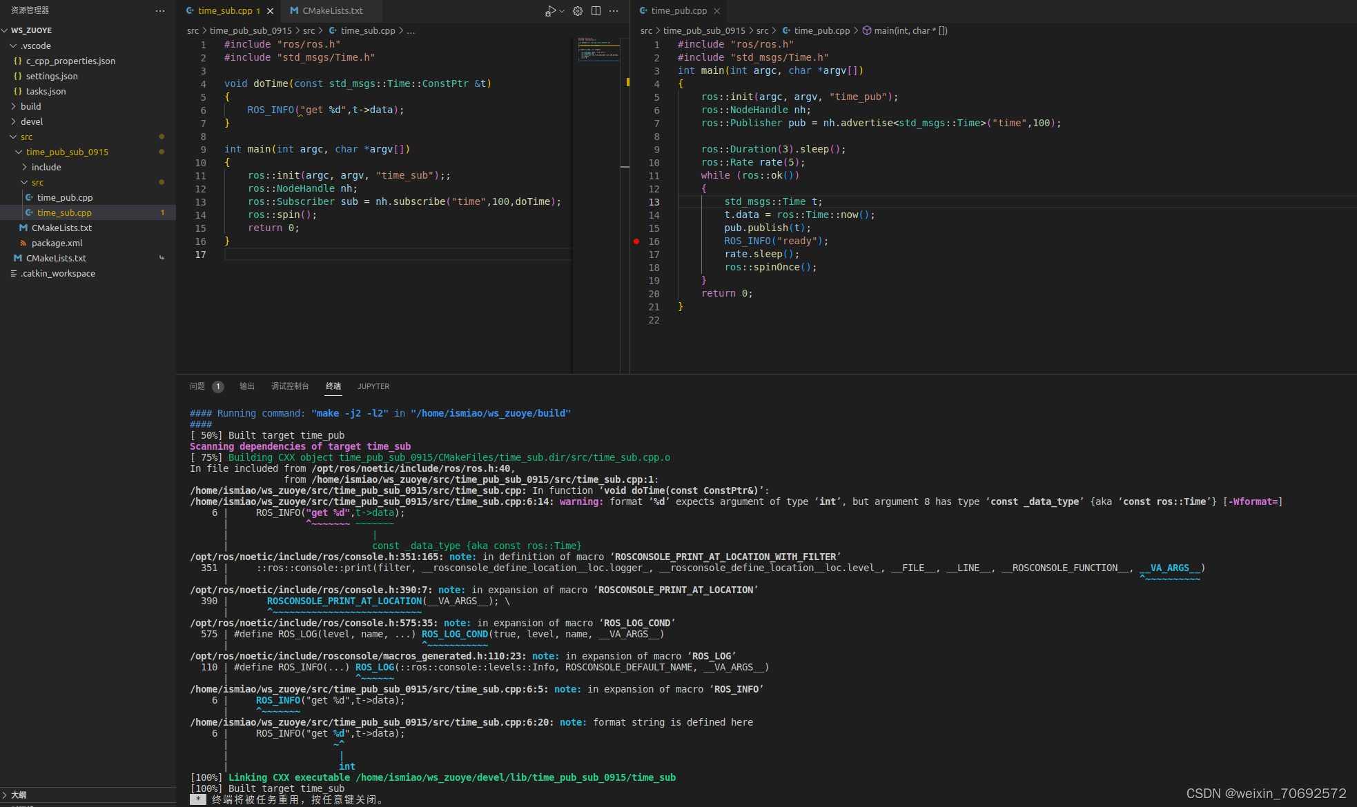
Task: Click the split editor icon
Action: (x=596, y=10)
